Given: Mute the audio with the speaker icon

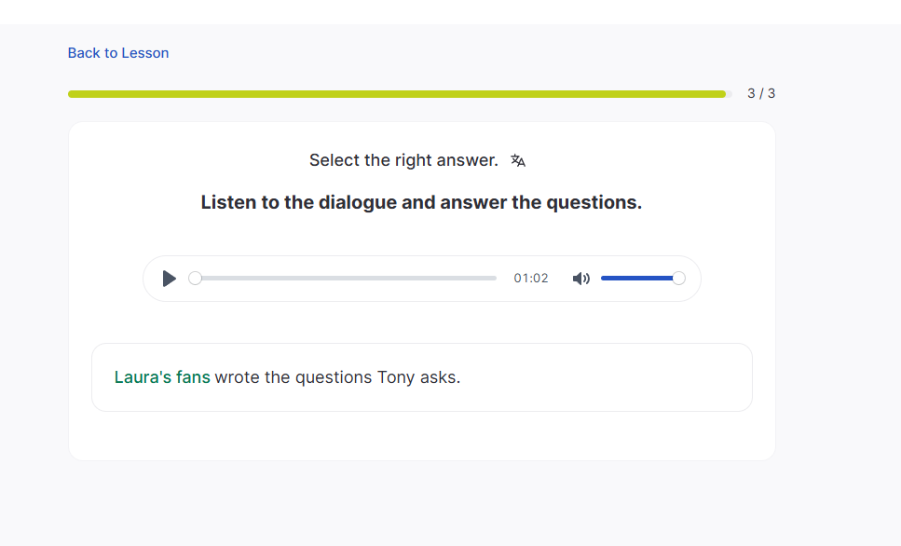Looking at the screenshot, I should (580, 279).
